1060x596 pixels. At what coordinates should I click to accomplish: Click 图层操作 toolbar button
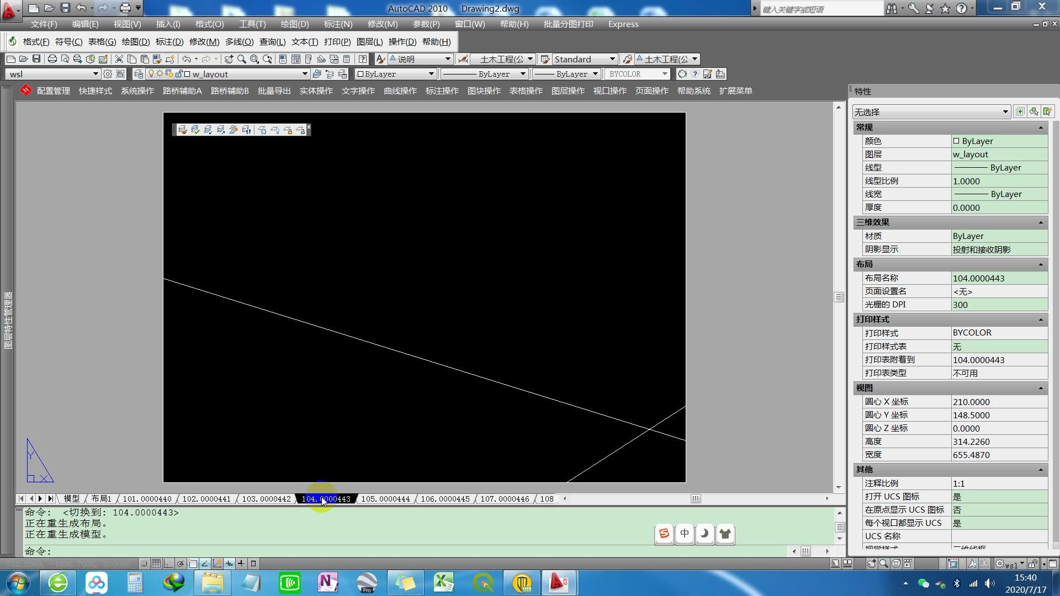click(568, 91)
